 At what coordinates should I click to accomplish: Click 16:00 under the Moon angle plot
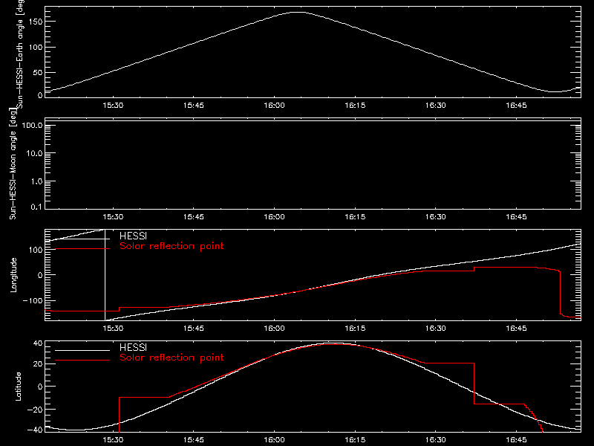click(274, 216)
